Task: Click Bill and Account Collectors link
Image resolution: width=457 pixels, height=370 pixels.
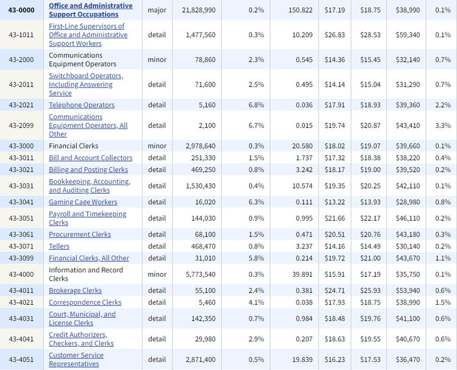Action: point(90,158)
